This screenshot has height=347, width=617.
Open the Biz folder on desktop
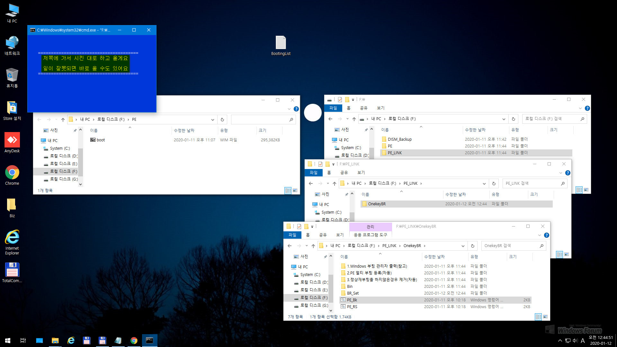point(12,208)
